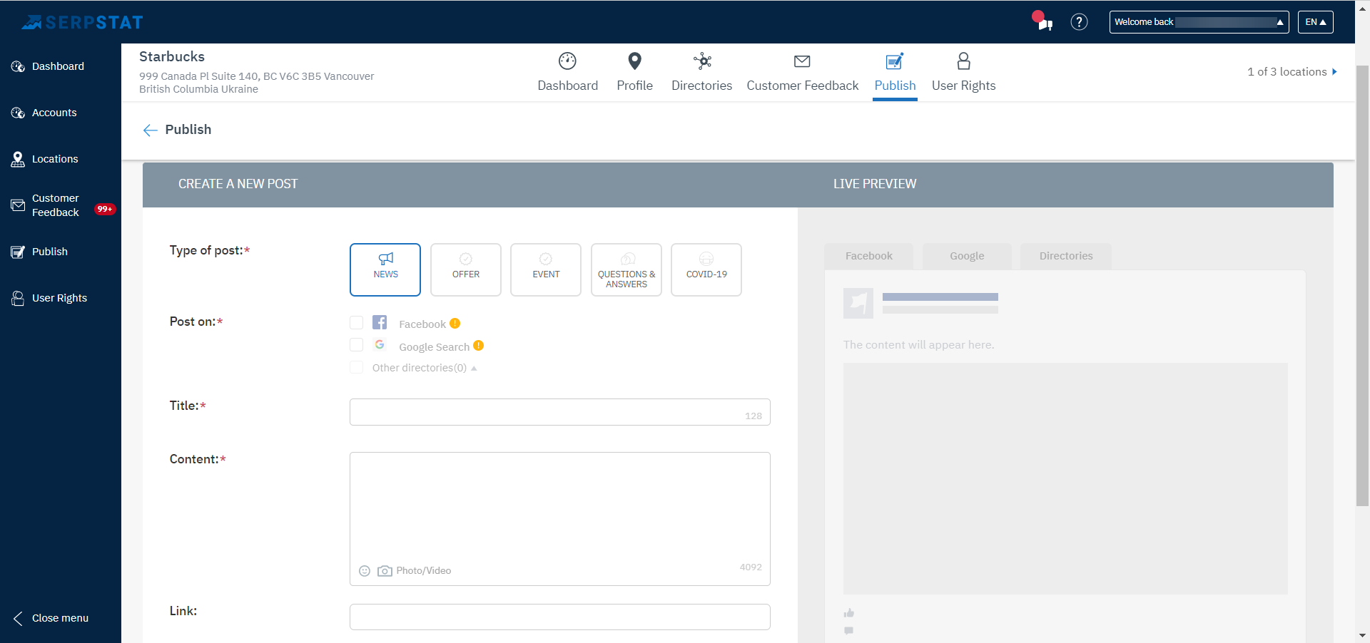Switch to the Directories tab

click(x=702, y=73)
